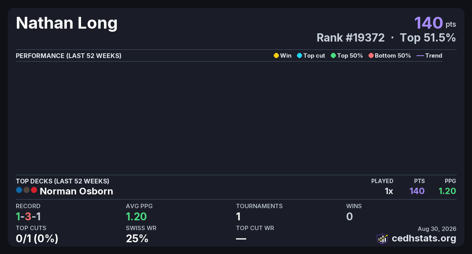Click the PLAYED column header
This screenshot has height=254, width=472.
point(382,181)
